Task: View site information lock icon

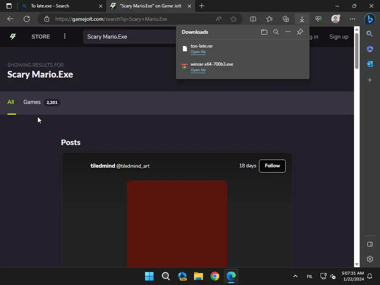Action: point(47,19)
